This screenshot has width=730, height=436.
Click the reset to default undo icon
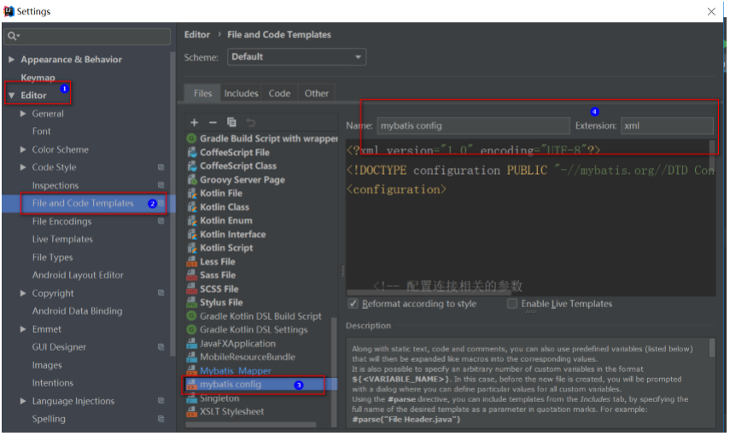pyautogui.click(x=251, y=123)
